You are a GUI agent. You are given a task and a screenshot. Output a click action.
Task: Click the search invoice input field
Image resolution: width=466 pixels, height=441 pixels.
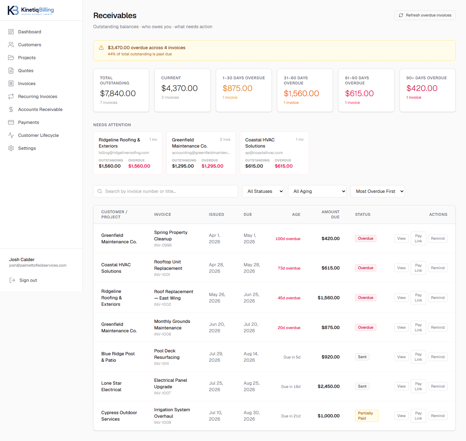(x=166, y=191)
